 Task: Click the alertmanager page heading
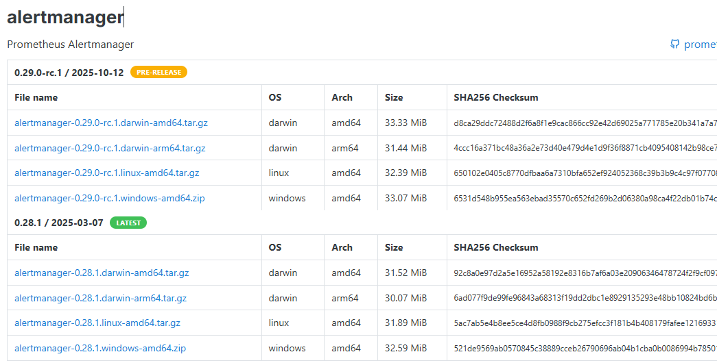pyautogui.click(x=65, y=17)
